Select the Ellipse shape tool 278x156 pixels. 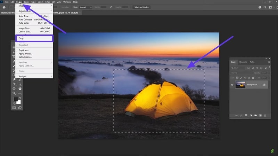[14, 89]
